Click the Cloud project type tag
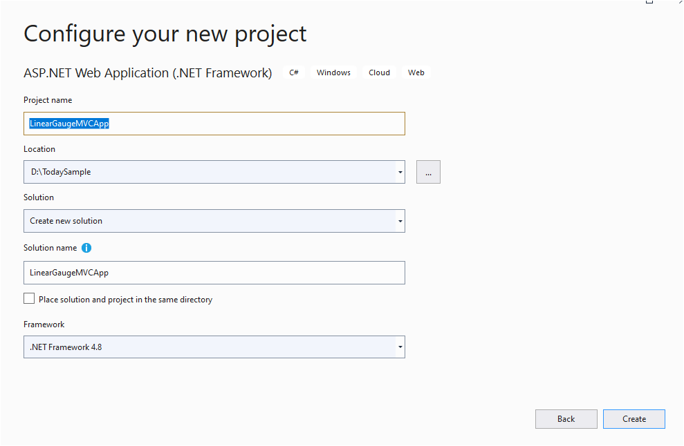The image size is (684, 446). pos(379,72)
